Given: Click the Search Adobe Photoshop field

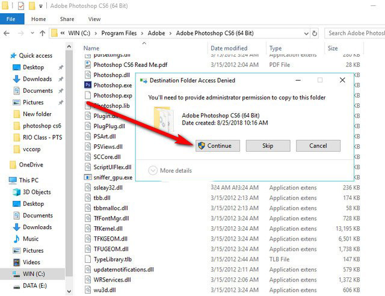Looking at the screenshot, I should coord(355,33).
